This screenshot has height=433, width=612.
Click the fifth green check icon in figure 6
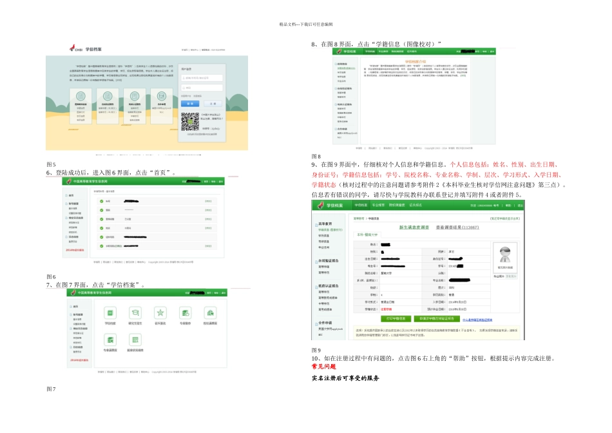102,237
